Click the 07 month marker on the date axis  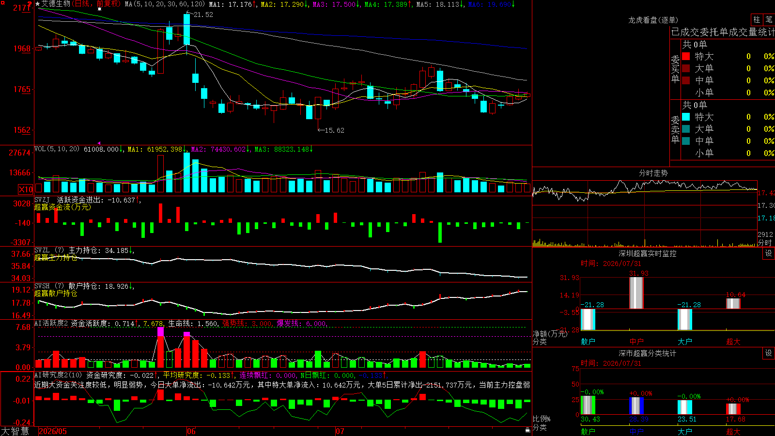tap(340, 431)
